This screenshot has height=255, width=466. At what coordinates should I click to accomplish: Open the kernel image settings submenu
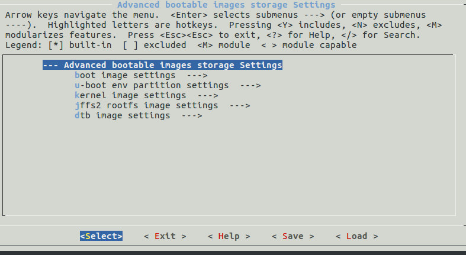click(146, 95)
